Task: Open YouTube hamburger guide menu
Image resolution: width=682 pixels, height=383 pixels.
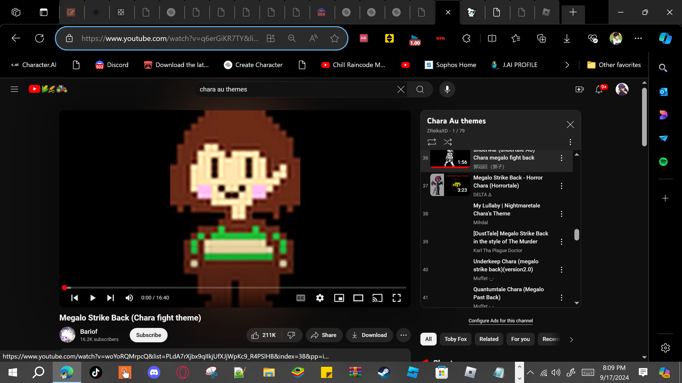Action: coord(14,89)
